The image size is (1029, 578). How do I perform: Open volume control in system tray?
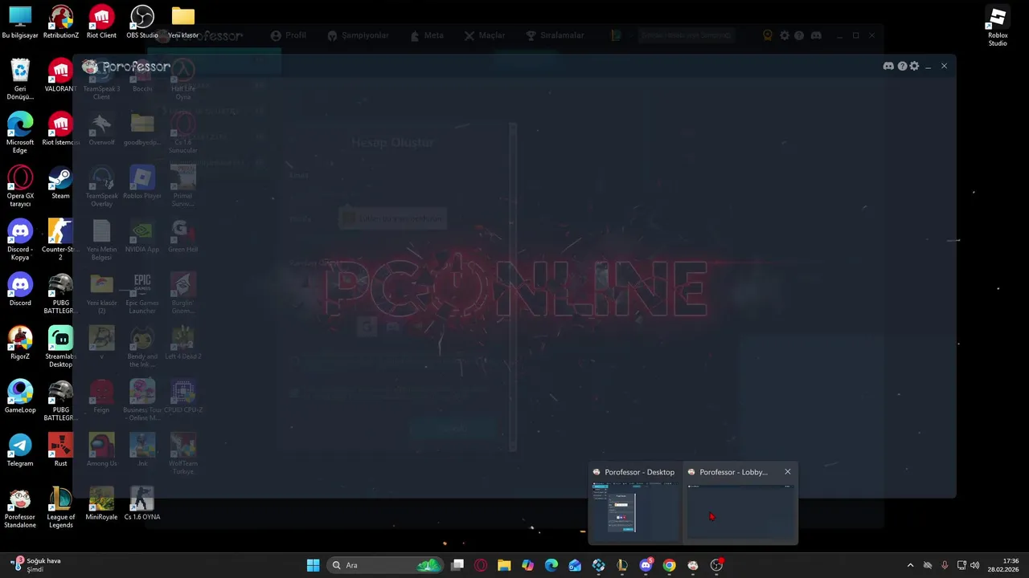coord(974,565)
